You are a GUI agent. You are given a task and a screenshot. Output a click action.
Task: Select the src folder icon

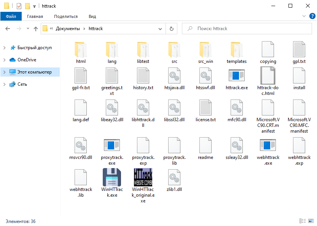pos(174,50)
